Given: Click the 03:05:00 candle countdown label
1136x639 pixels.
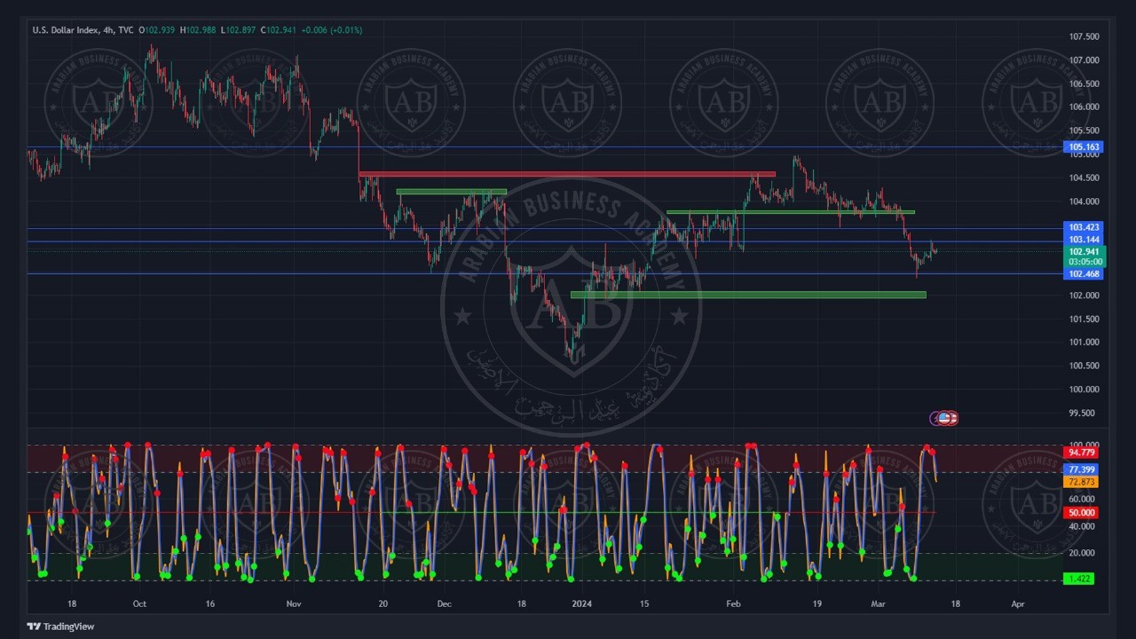Looking at the screenshot, I should click(x=1084, y=263).
